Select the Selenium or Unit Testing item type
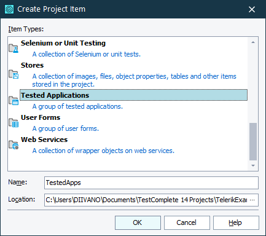The width and height of the screenshot is (266, 236). pyautogui.click(x=63, y=43)
